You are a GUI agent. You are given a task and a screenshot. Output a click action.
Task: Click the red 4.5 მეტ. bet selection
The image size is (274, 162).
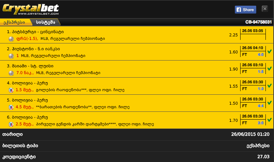pyautogui.click(x=25, y=107)
